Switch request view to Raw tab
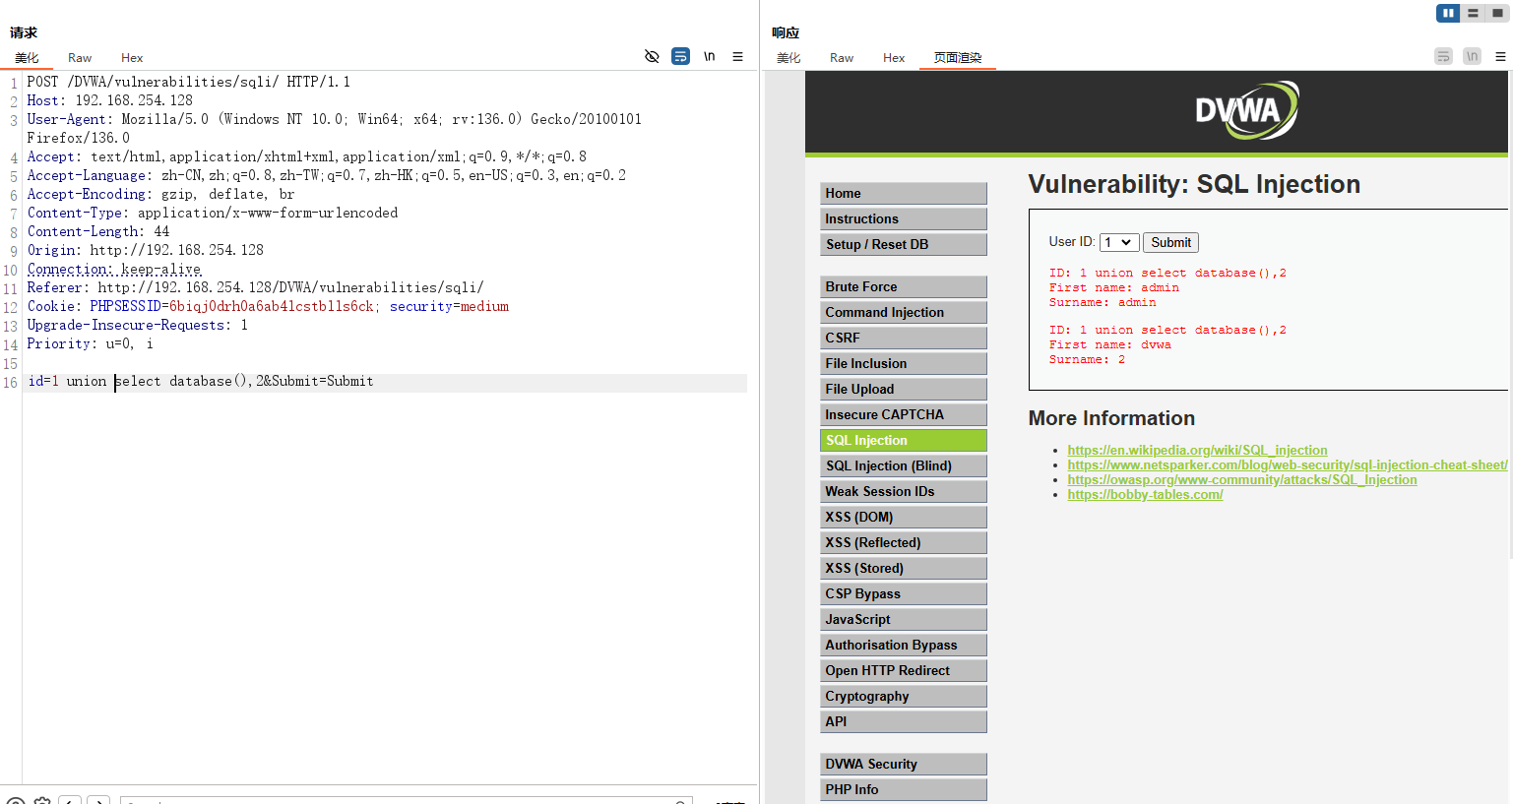The width and height of the screenshot is (1513, 804). pyautogui.click(x=80, y=58)
